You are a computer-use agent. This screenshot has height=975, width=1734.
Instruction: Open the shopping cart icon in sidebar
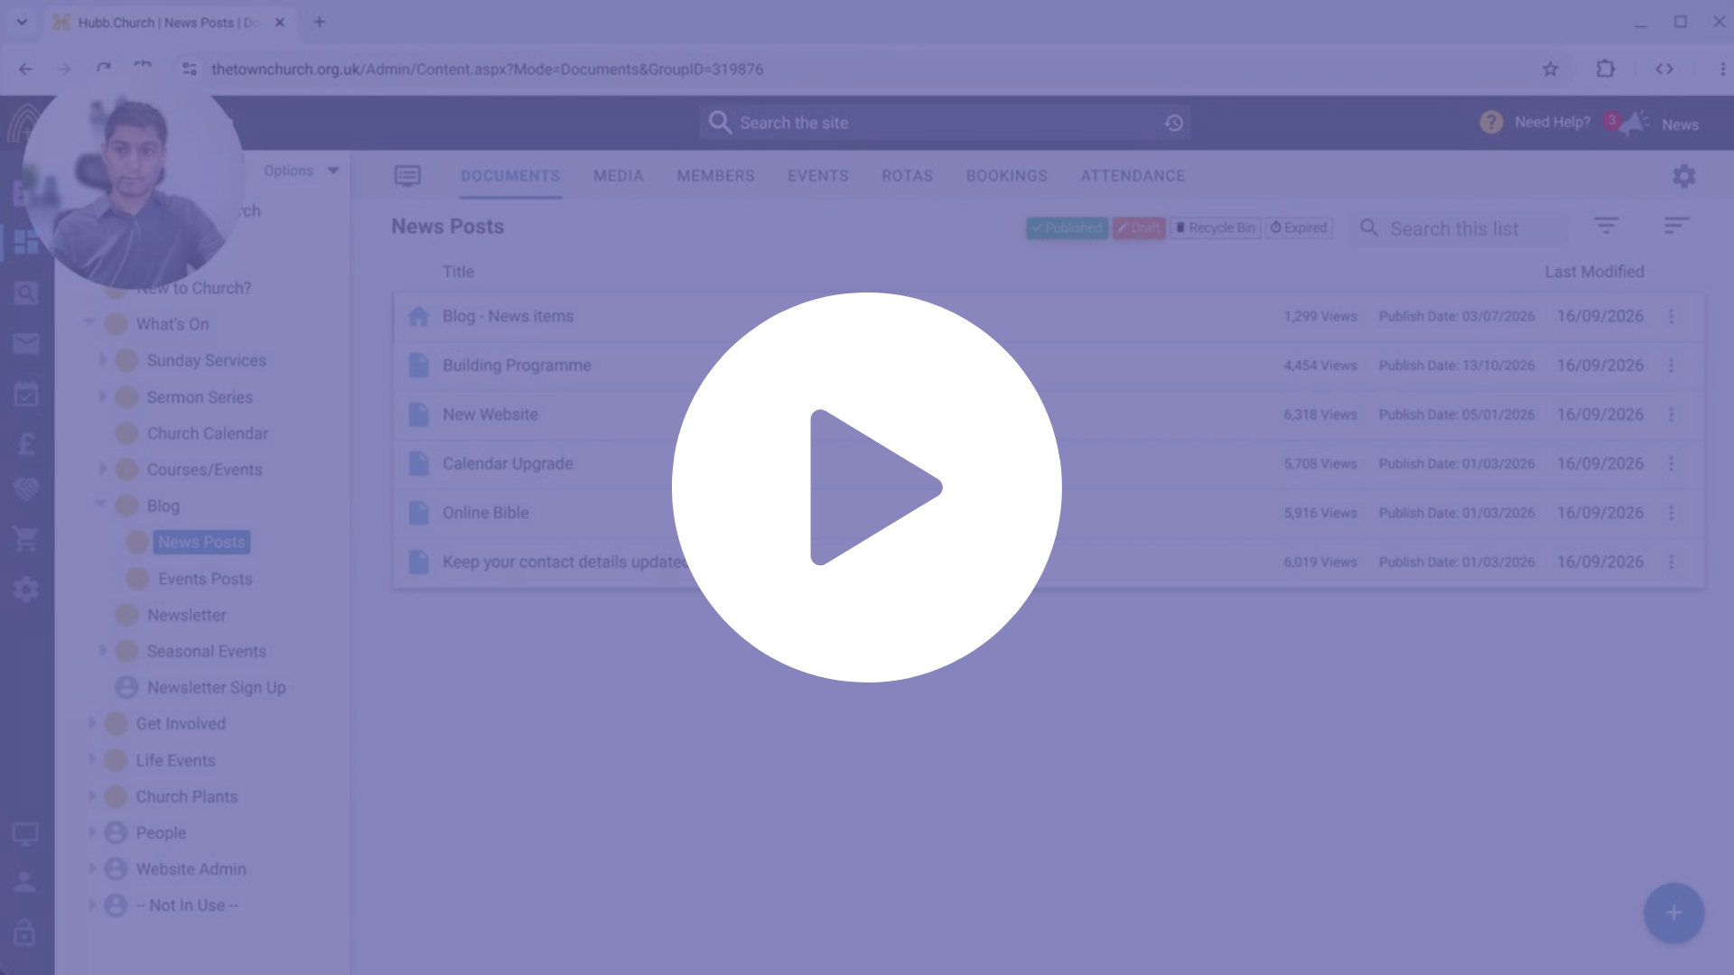click(x=26, y=539)
